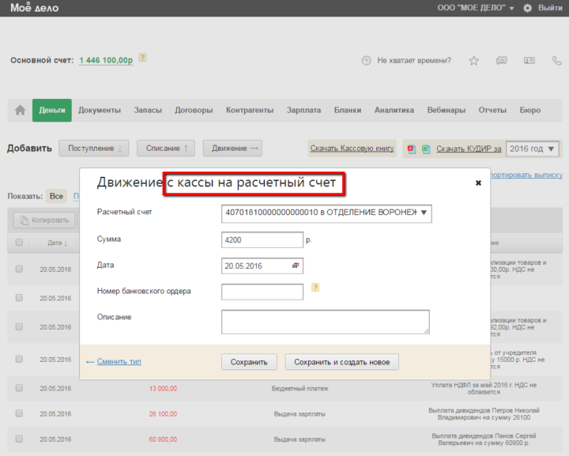The height and width of the screenshot is (456, 569).
Task: Click the home icon in navigation bar
Action: tap(21, 111)
